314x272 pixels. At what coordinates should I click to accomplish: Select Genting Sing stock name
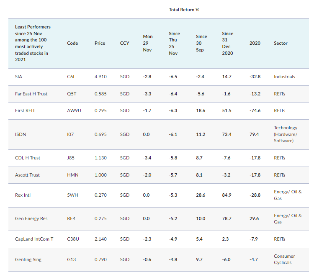(x=28, y=259)
